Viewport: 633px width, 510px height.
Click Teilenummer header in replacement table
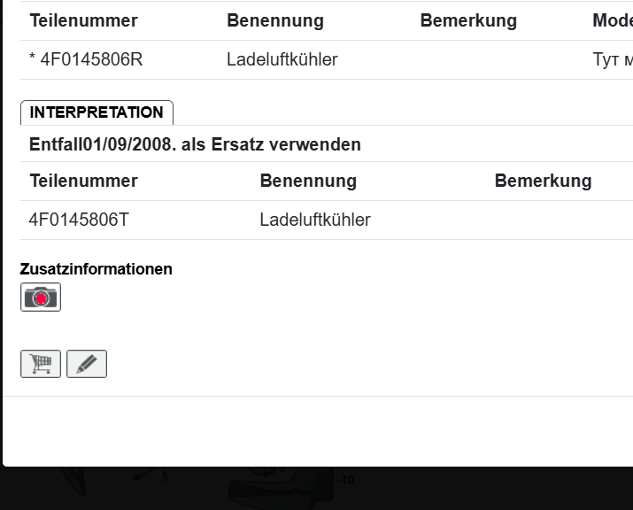tap(84, 181)
